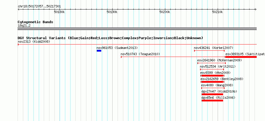Select the 18q21.2 band label
Image resolution: width=265 pixels, height=121 pixels.
(24, 26)
